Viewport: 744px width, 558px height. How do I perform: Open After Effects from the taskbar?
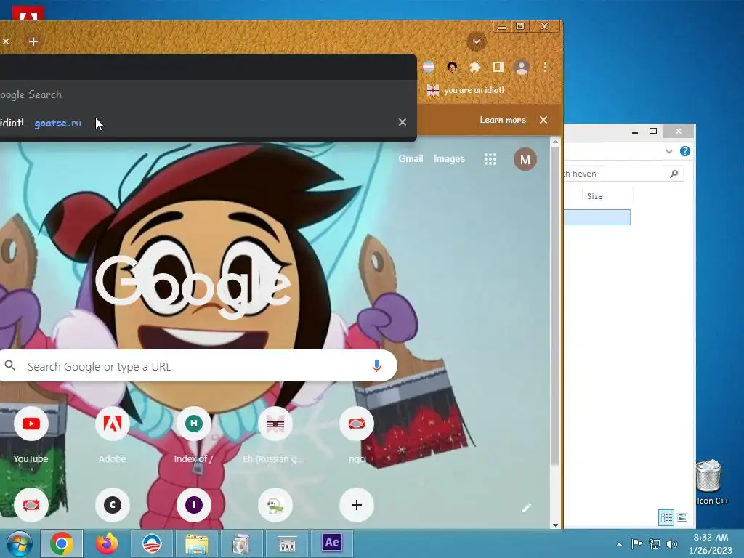(x=331, y=542)
